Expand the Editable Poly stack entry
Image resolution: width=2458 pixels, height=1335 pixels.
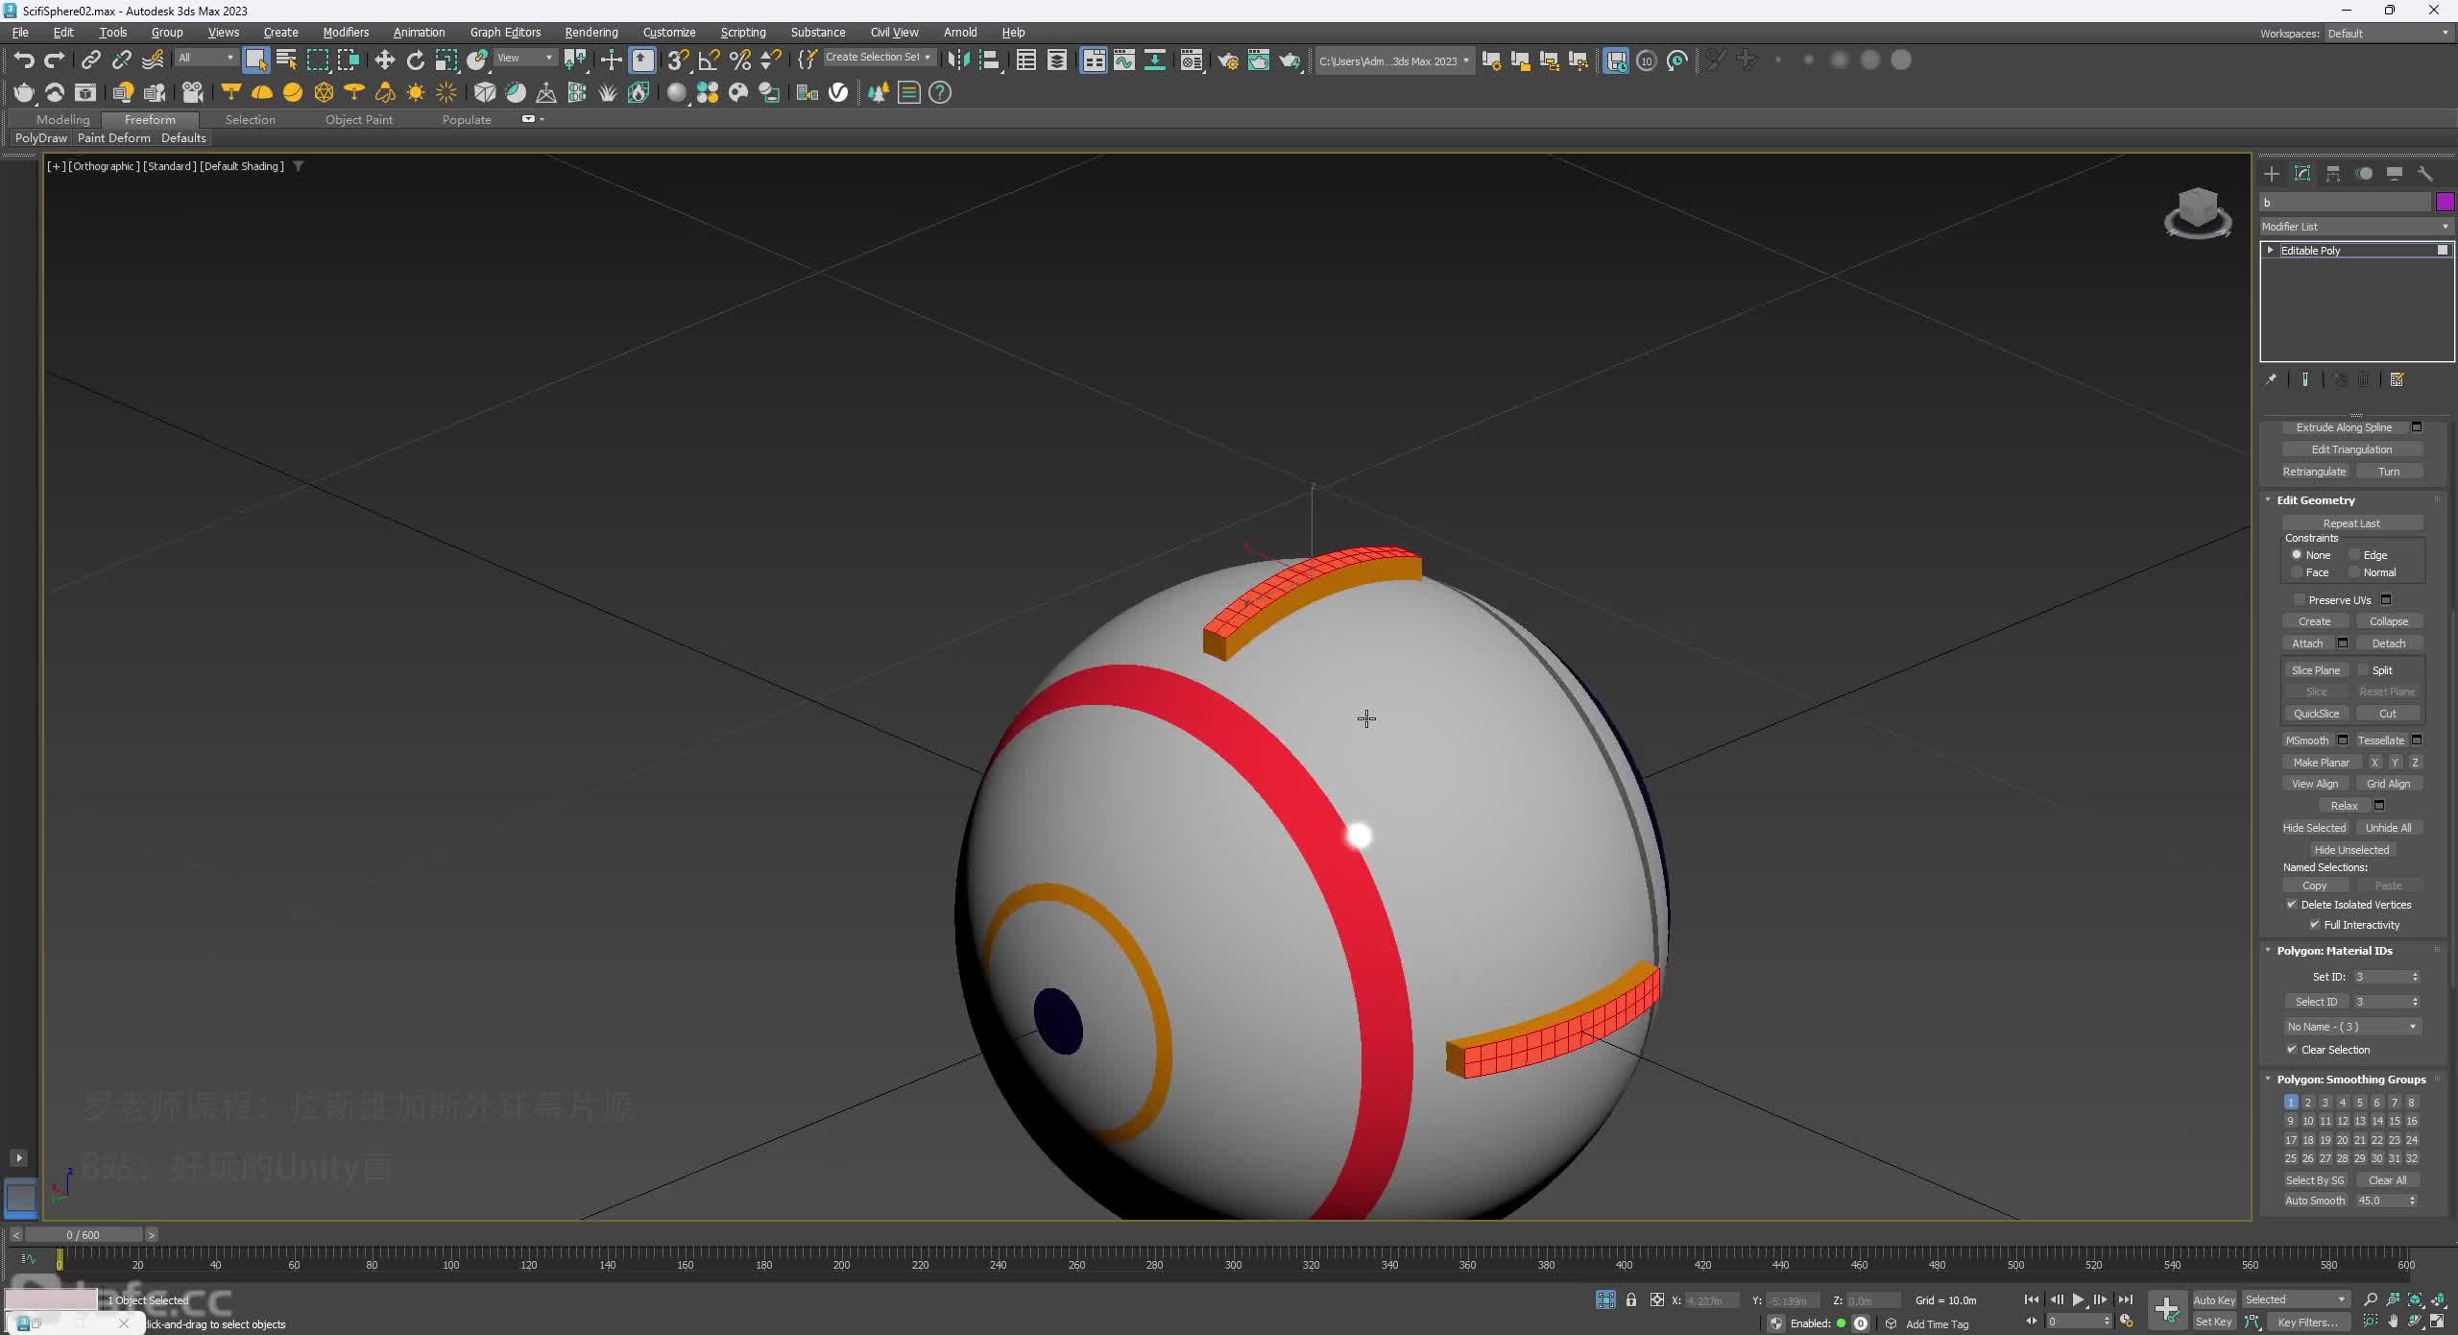pyautogui.click(x=2271, y=251)
